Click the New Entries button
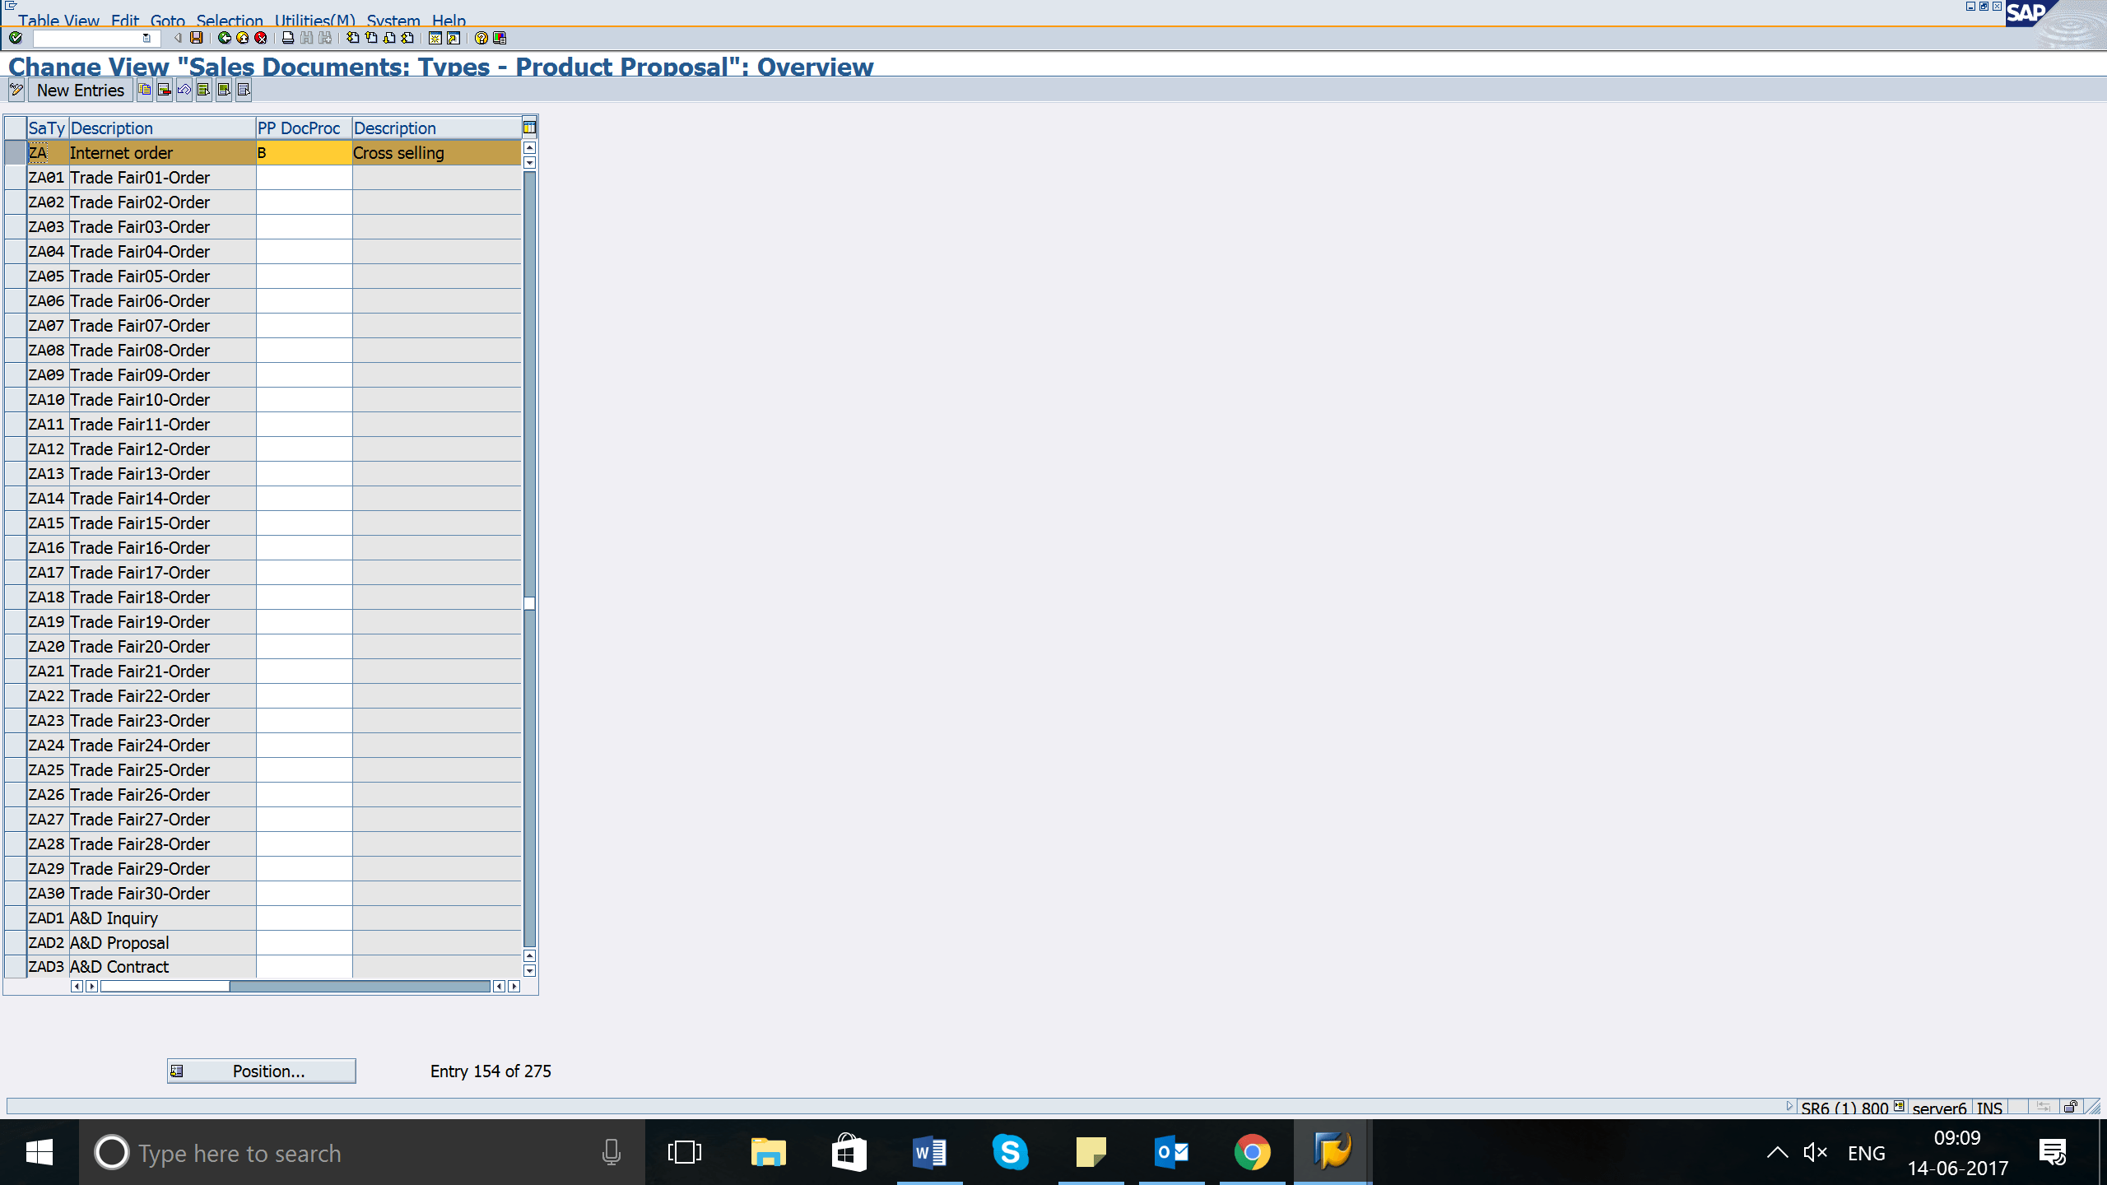Image resolution: width=2107 pixels, height=1185 pixels. coord(80,91)
